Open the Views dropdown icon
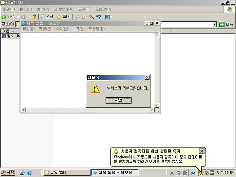 click(108, 17)
